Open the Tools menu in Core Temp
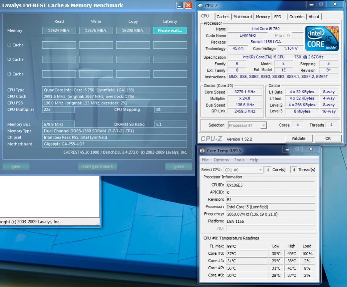Screen dimensions: 347x287 pos(239,160)
